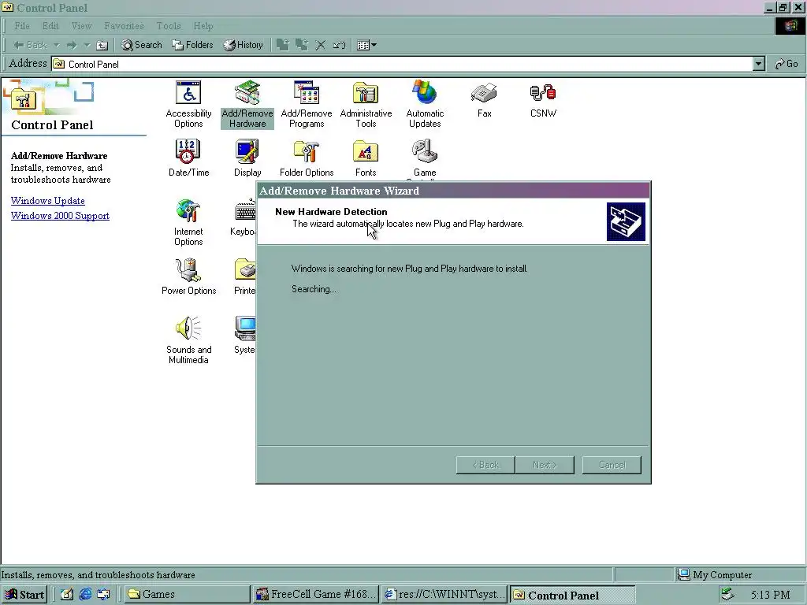
Task: Switch to FreeCell Game taskbar button
Action: coord(316,595)
